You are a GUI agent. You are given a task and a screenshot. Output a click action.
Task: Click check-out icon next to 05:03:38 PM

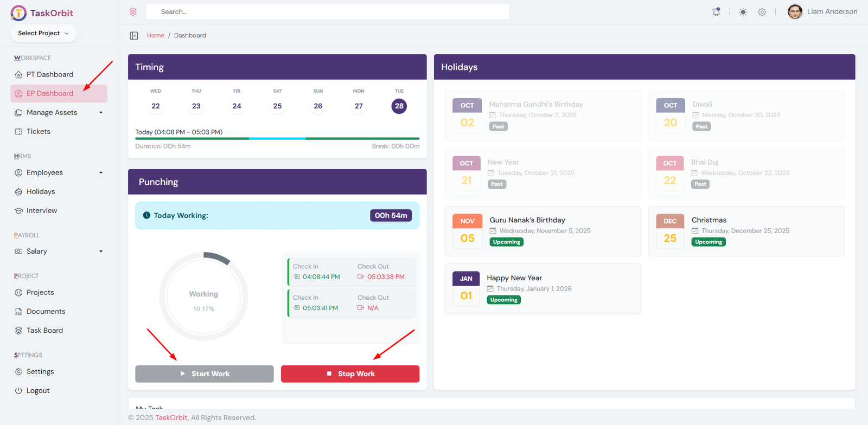361,276
